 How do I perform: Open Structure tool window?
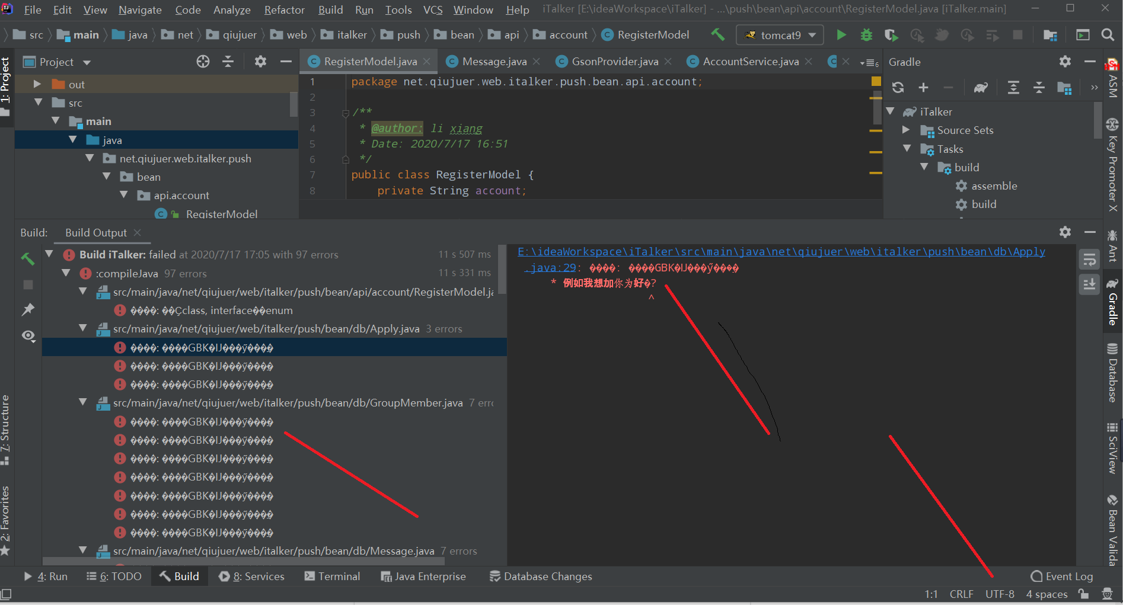point(5,430)
